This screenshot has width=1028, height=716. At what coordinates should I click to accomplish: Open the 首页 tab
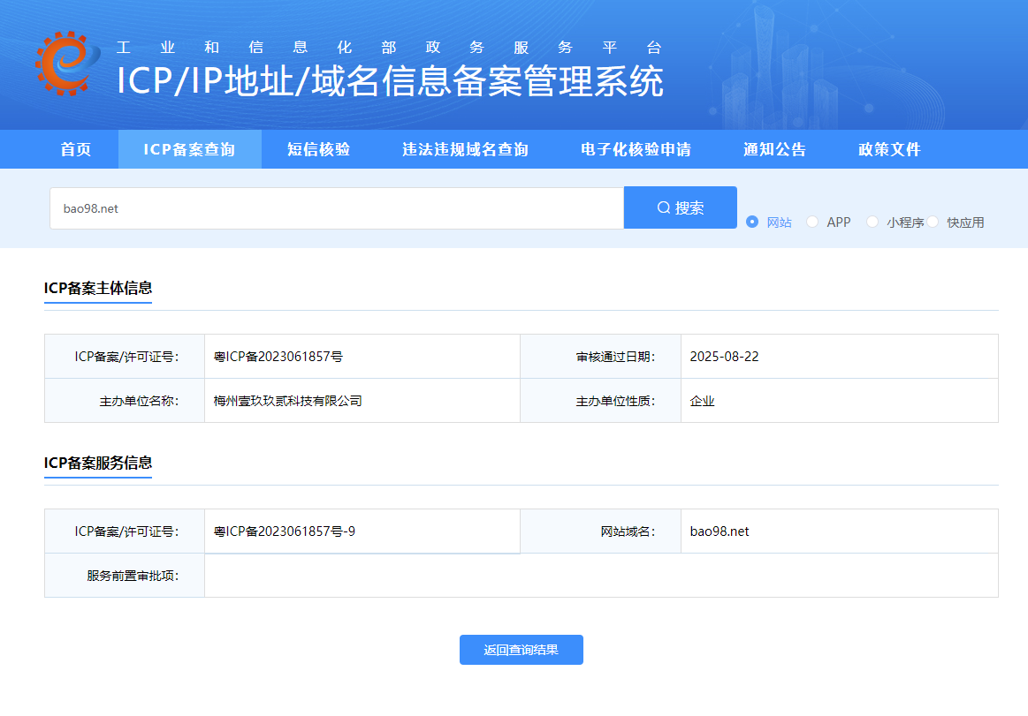(x=75, y=149)
